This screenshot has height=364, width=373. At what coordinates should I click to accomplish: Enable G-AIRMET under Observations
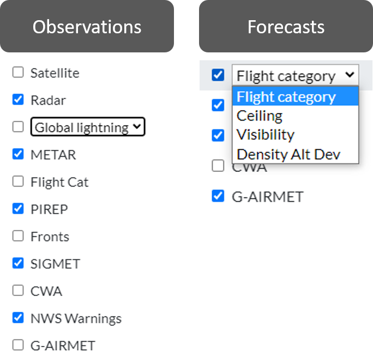(19, 345)
